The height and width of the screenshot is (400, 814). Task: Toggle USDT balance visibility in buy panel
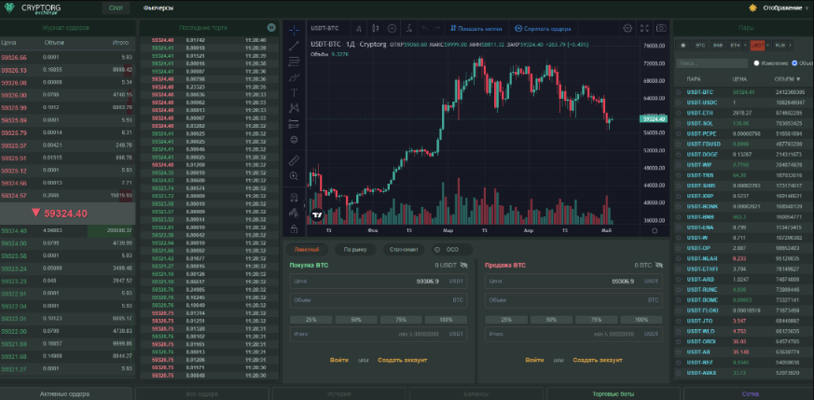click(x=463, y=265)
